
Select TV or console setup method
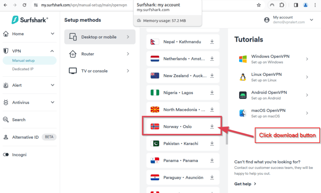tap(100, 71)
